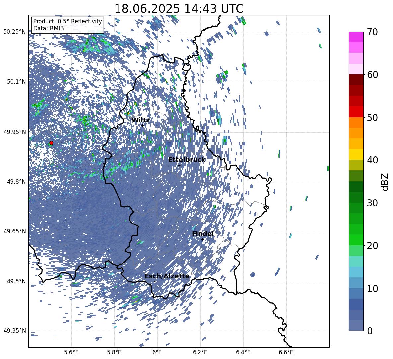393x359 pixels.
Task: Click the 70 dBZ colorbar tick label
Action: tap(372, 32)
